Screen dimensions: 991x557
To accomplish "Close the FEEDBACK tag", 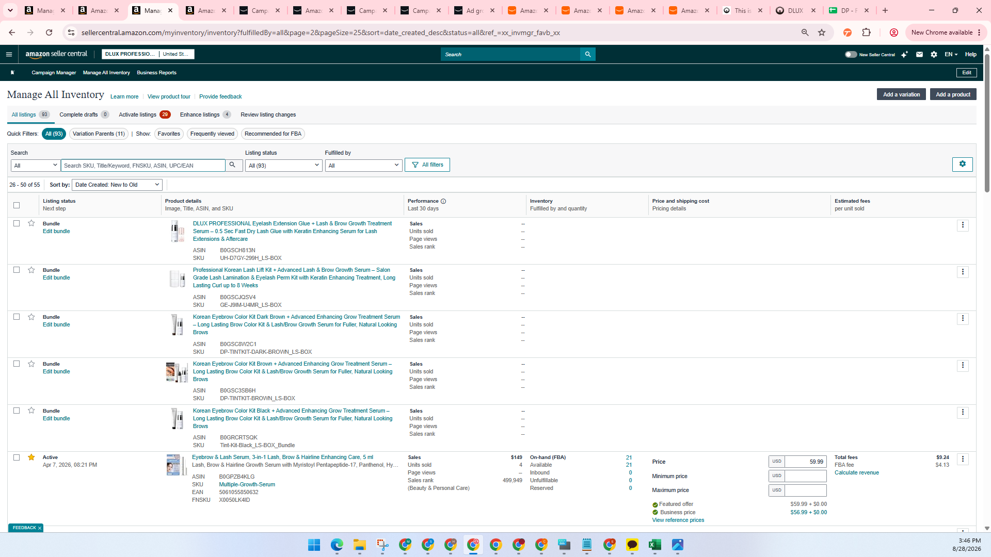I will tap(39, 528).
